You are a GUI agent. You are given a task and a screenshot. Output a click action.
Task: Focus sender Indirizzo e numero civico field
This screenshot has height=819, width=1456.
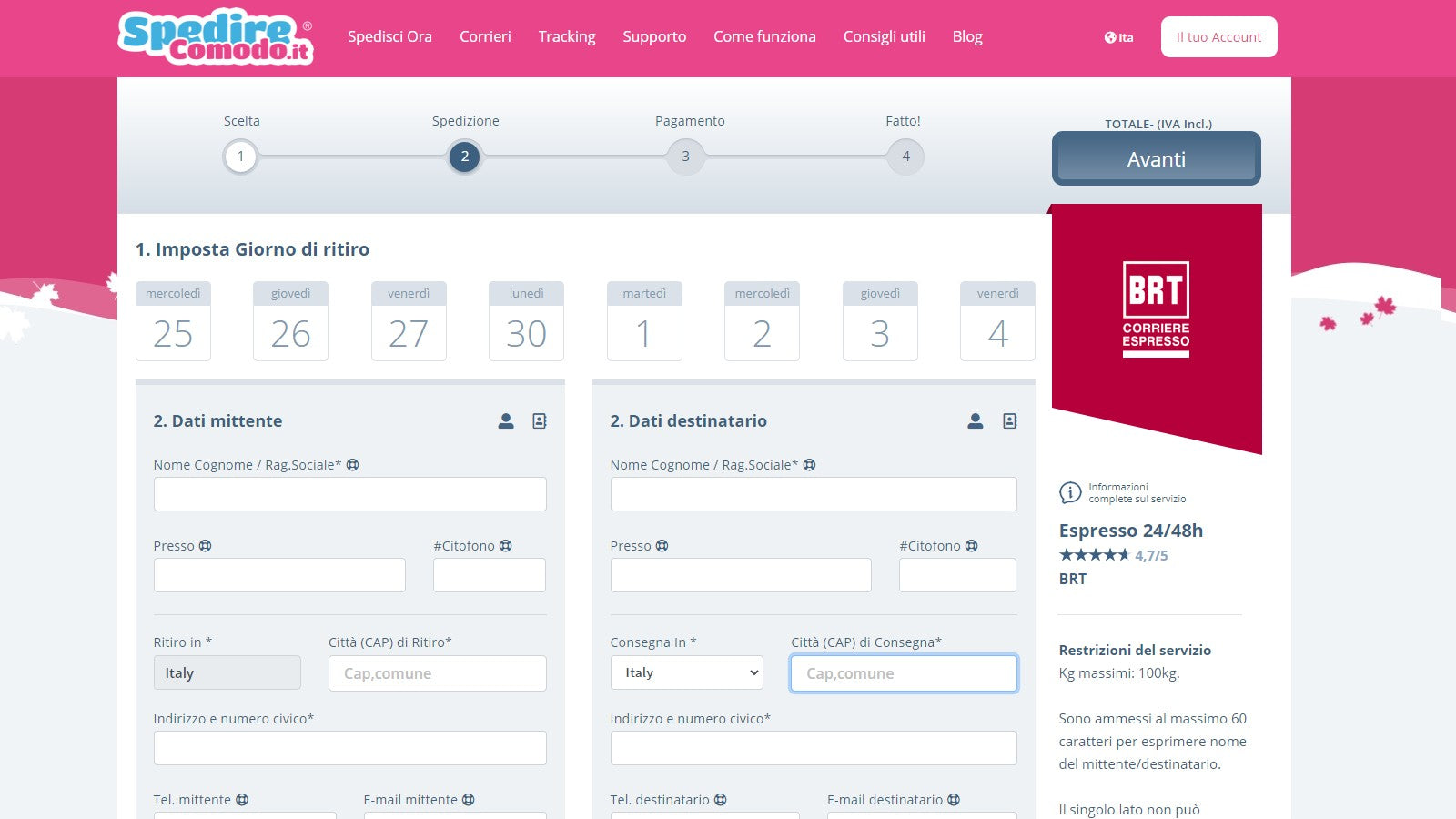tap(350, 748)
